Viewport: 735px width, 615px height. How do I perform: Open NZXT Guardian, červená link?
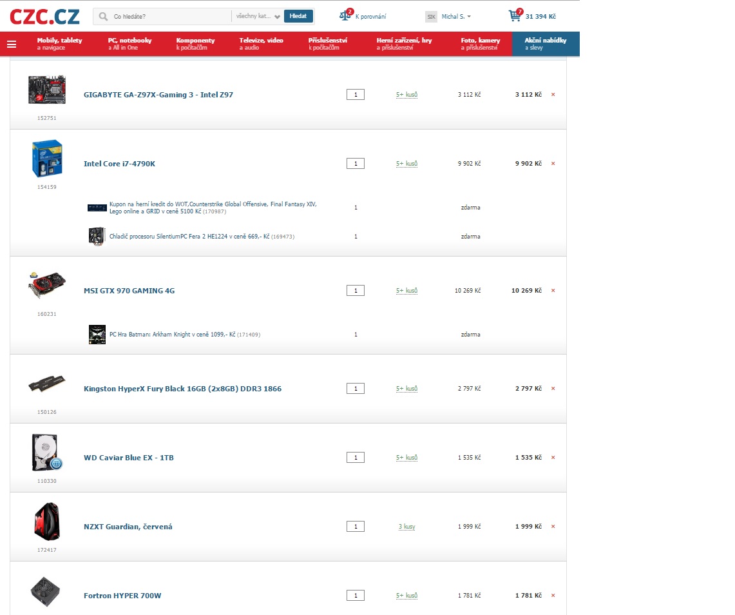[x=128, y=527]
